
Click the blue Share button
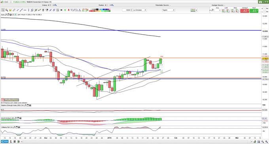(5, 142)
